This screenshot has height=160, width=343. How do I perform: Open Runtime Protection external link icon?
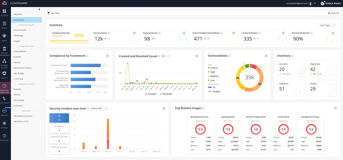point(333,33)
